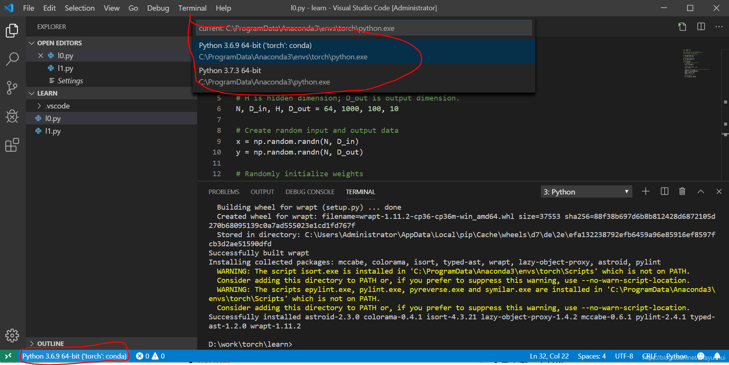Click Spaces: 4 indentation setting

coord(592,356)
